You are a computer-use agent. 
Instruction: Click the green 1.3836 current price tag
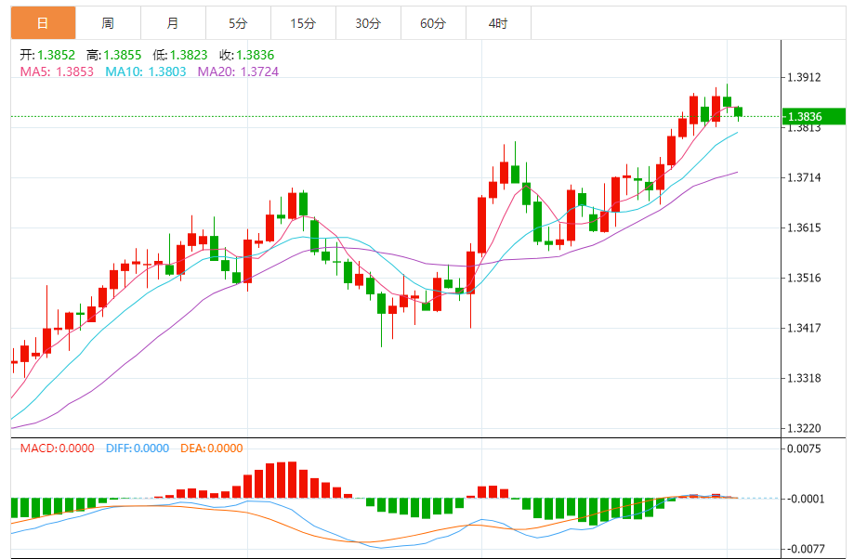click(814, 116)
